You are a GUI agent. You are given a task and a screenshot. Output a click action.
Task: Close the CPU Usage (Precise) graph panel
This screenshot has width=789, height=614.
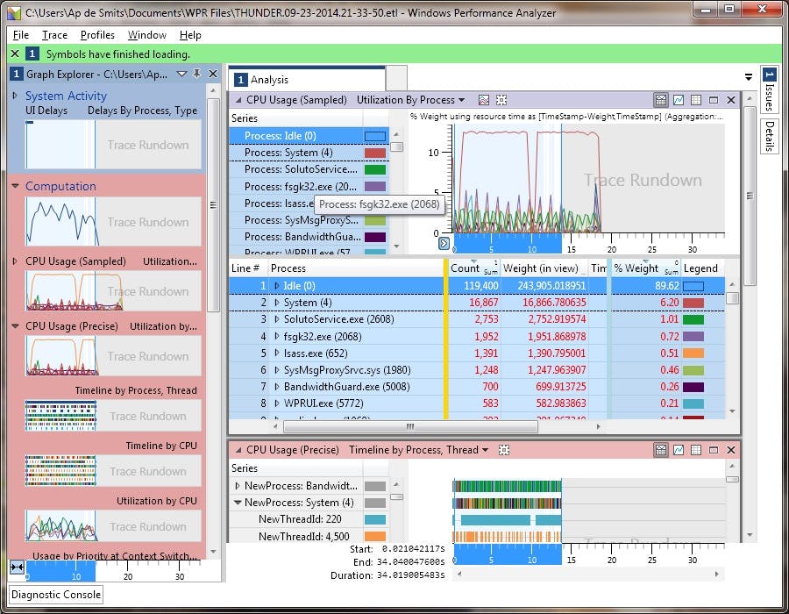click(x=731, y=450)
